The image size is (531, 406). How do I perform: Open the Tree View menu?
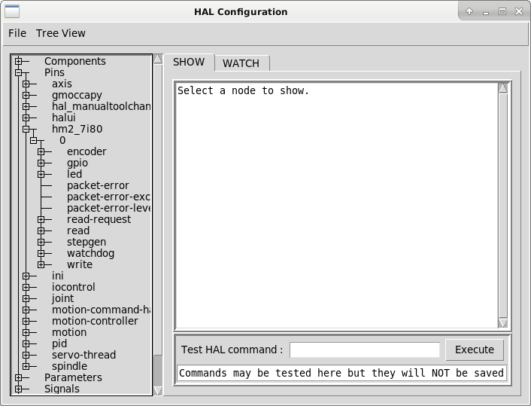[x=61, y=33]
